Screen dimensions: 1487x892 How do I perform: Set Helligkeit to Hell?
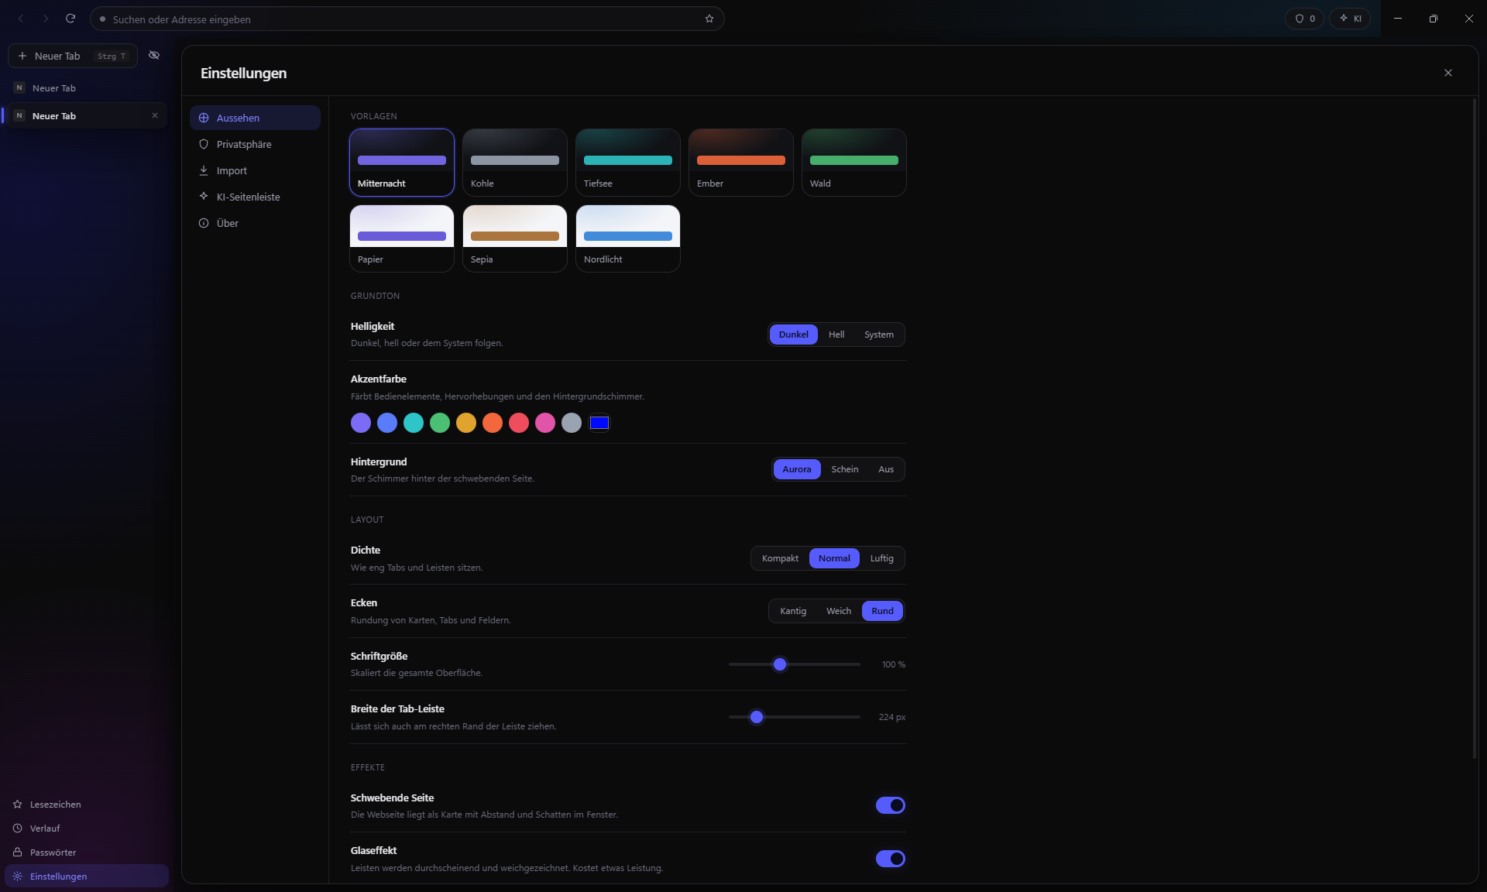(x=836, y=334)
